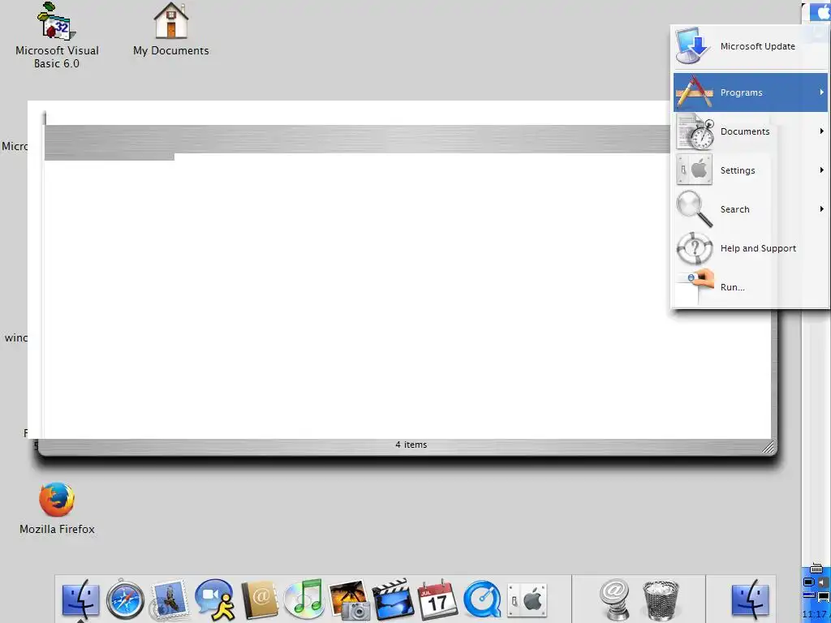Screen dimensions: 831x623
Task: Click the monitor icon in system tray
Action: pos(824,597)
